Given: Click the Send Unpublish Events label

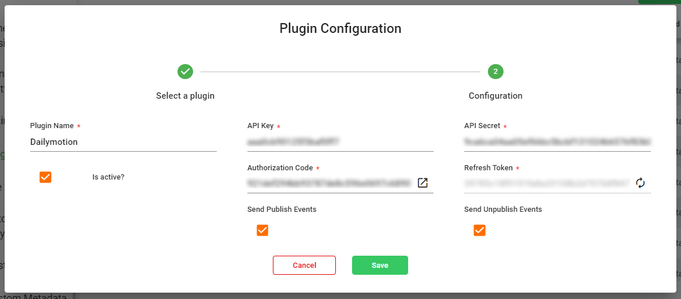Looking at the screenshot, I should point(503,210).
